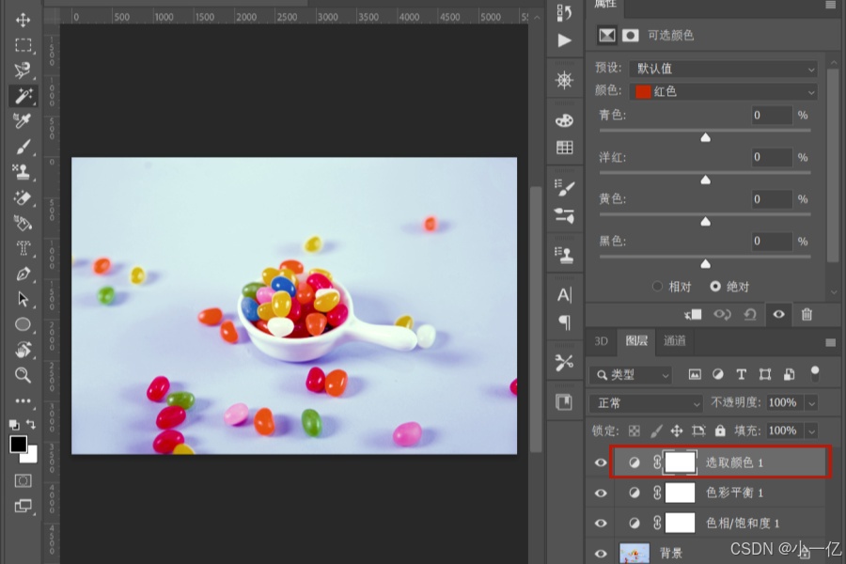Open the History panel icon
The width and height of the screenshot is (846, 564).
[x=564, y=13]
